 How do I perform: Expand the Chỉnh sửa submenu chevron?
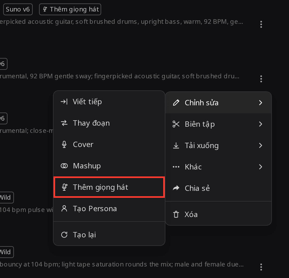coord(260,103)
